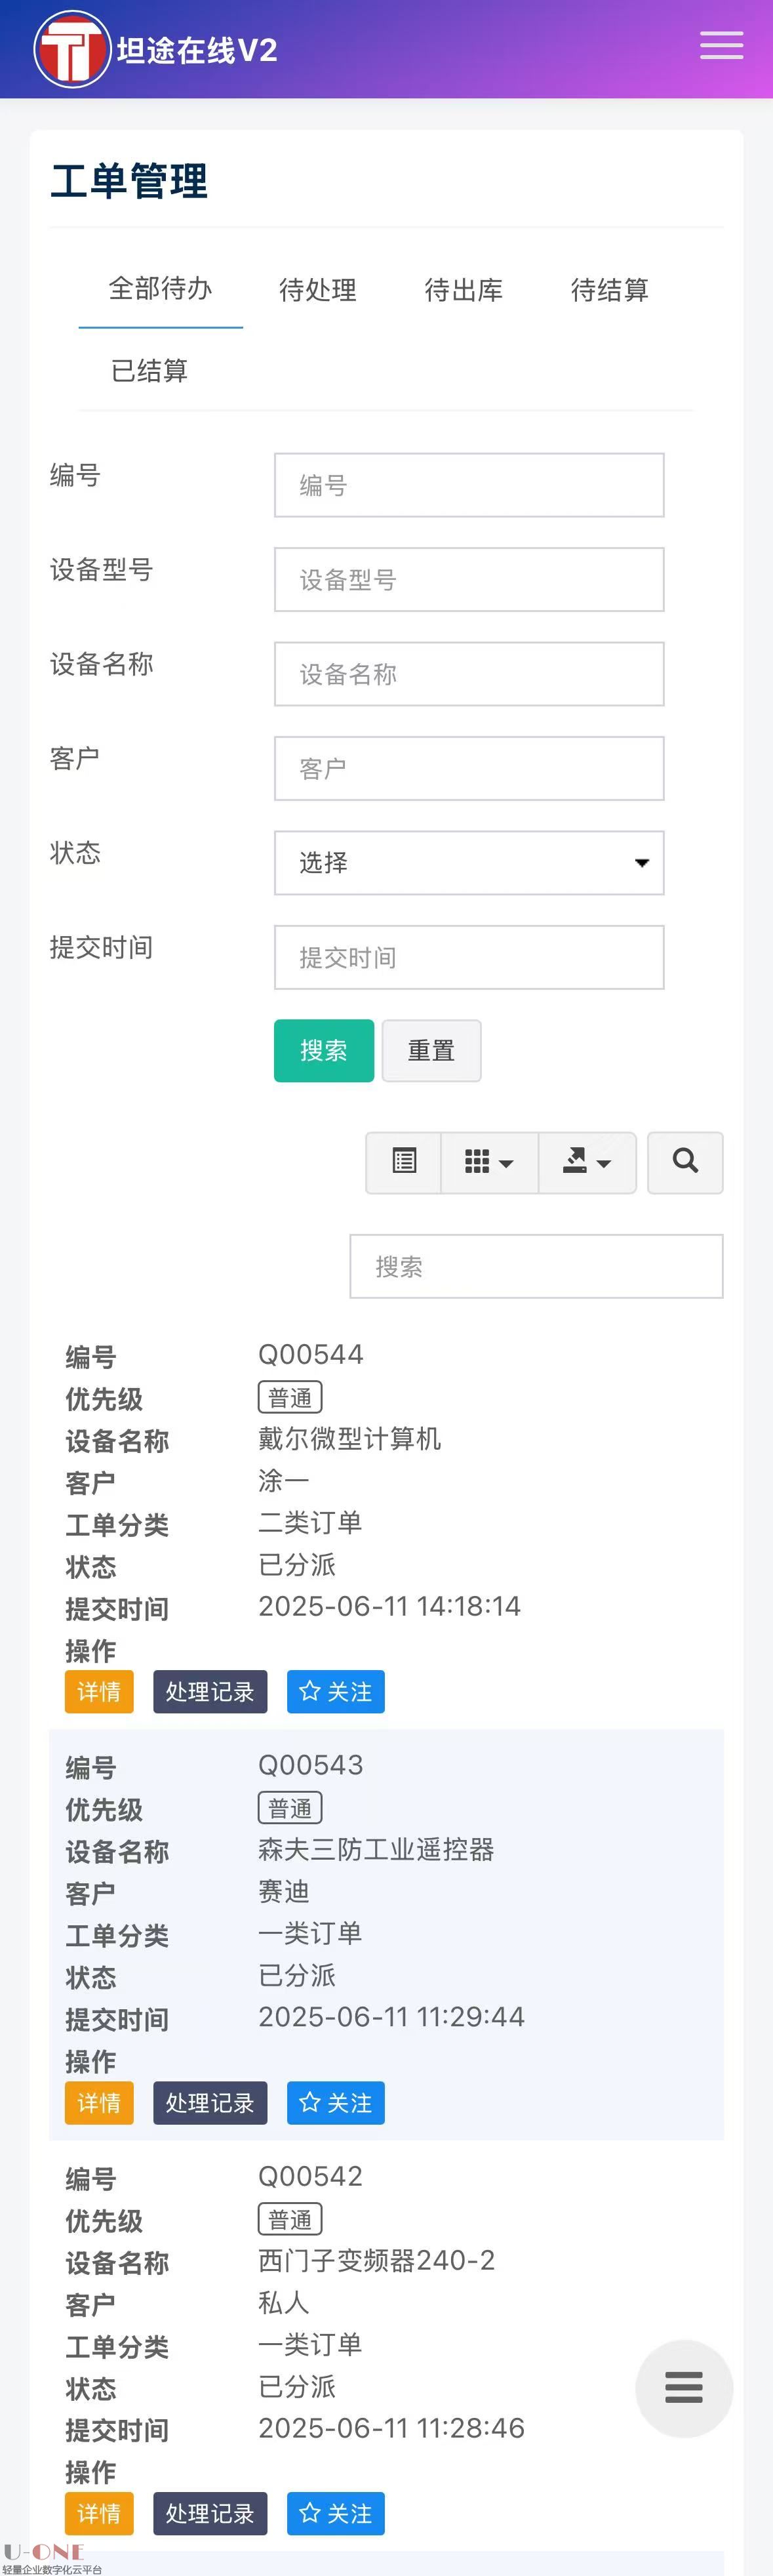Select the 已结算 tab
The width and height of the screenshot is (773, 2576).
click(x=149, y=371)
